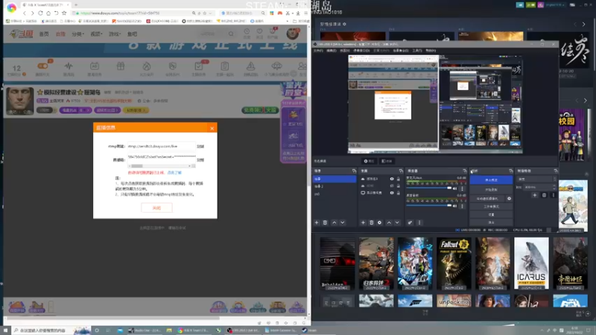Open OBS settings from controls panel
This screenshot has width=596, height=335.
(491, 214)
